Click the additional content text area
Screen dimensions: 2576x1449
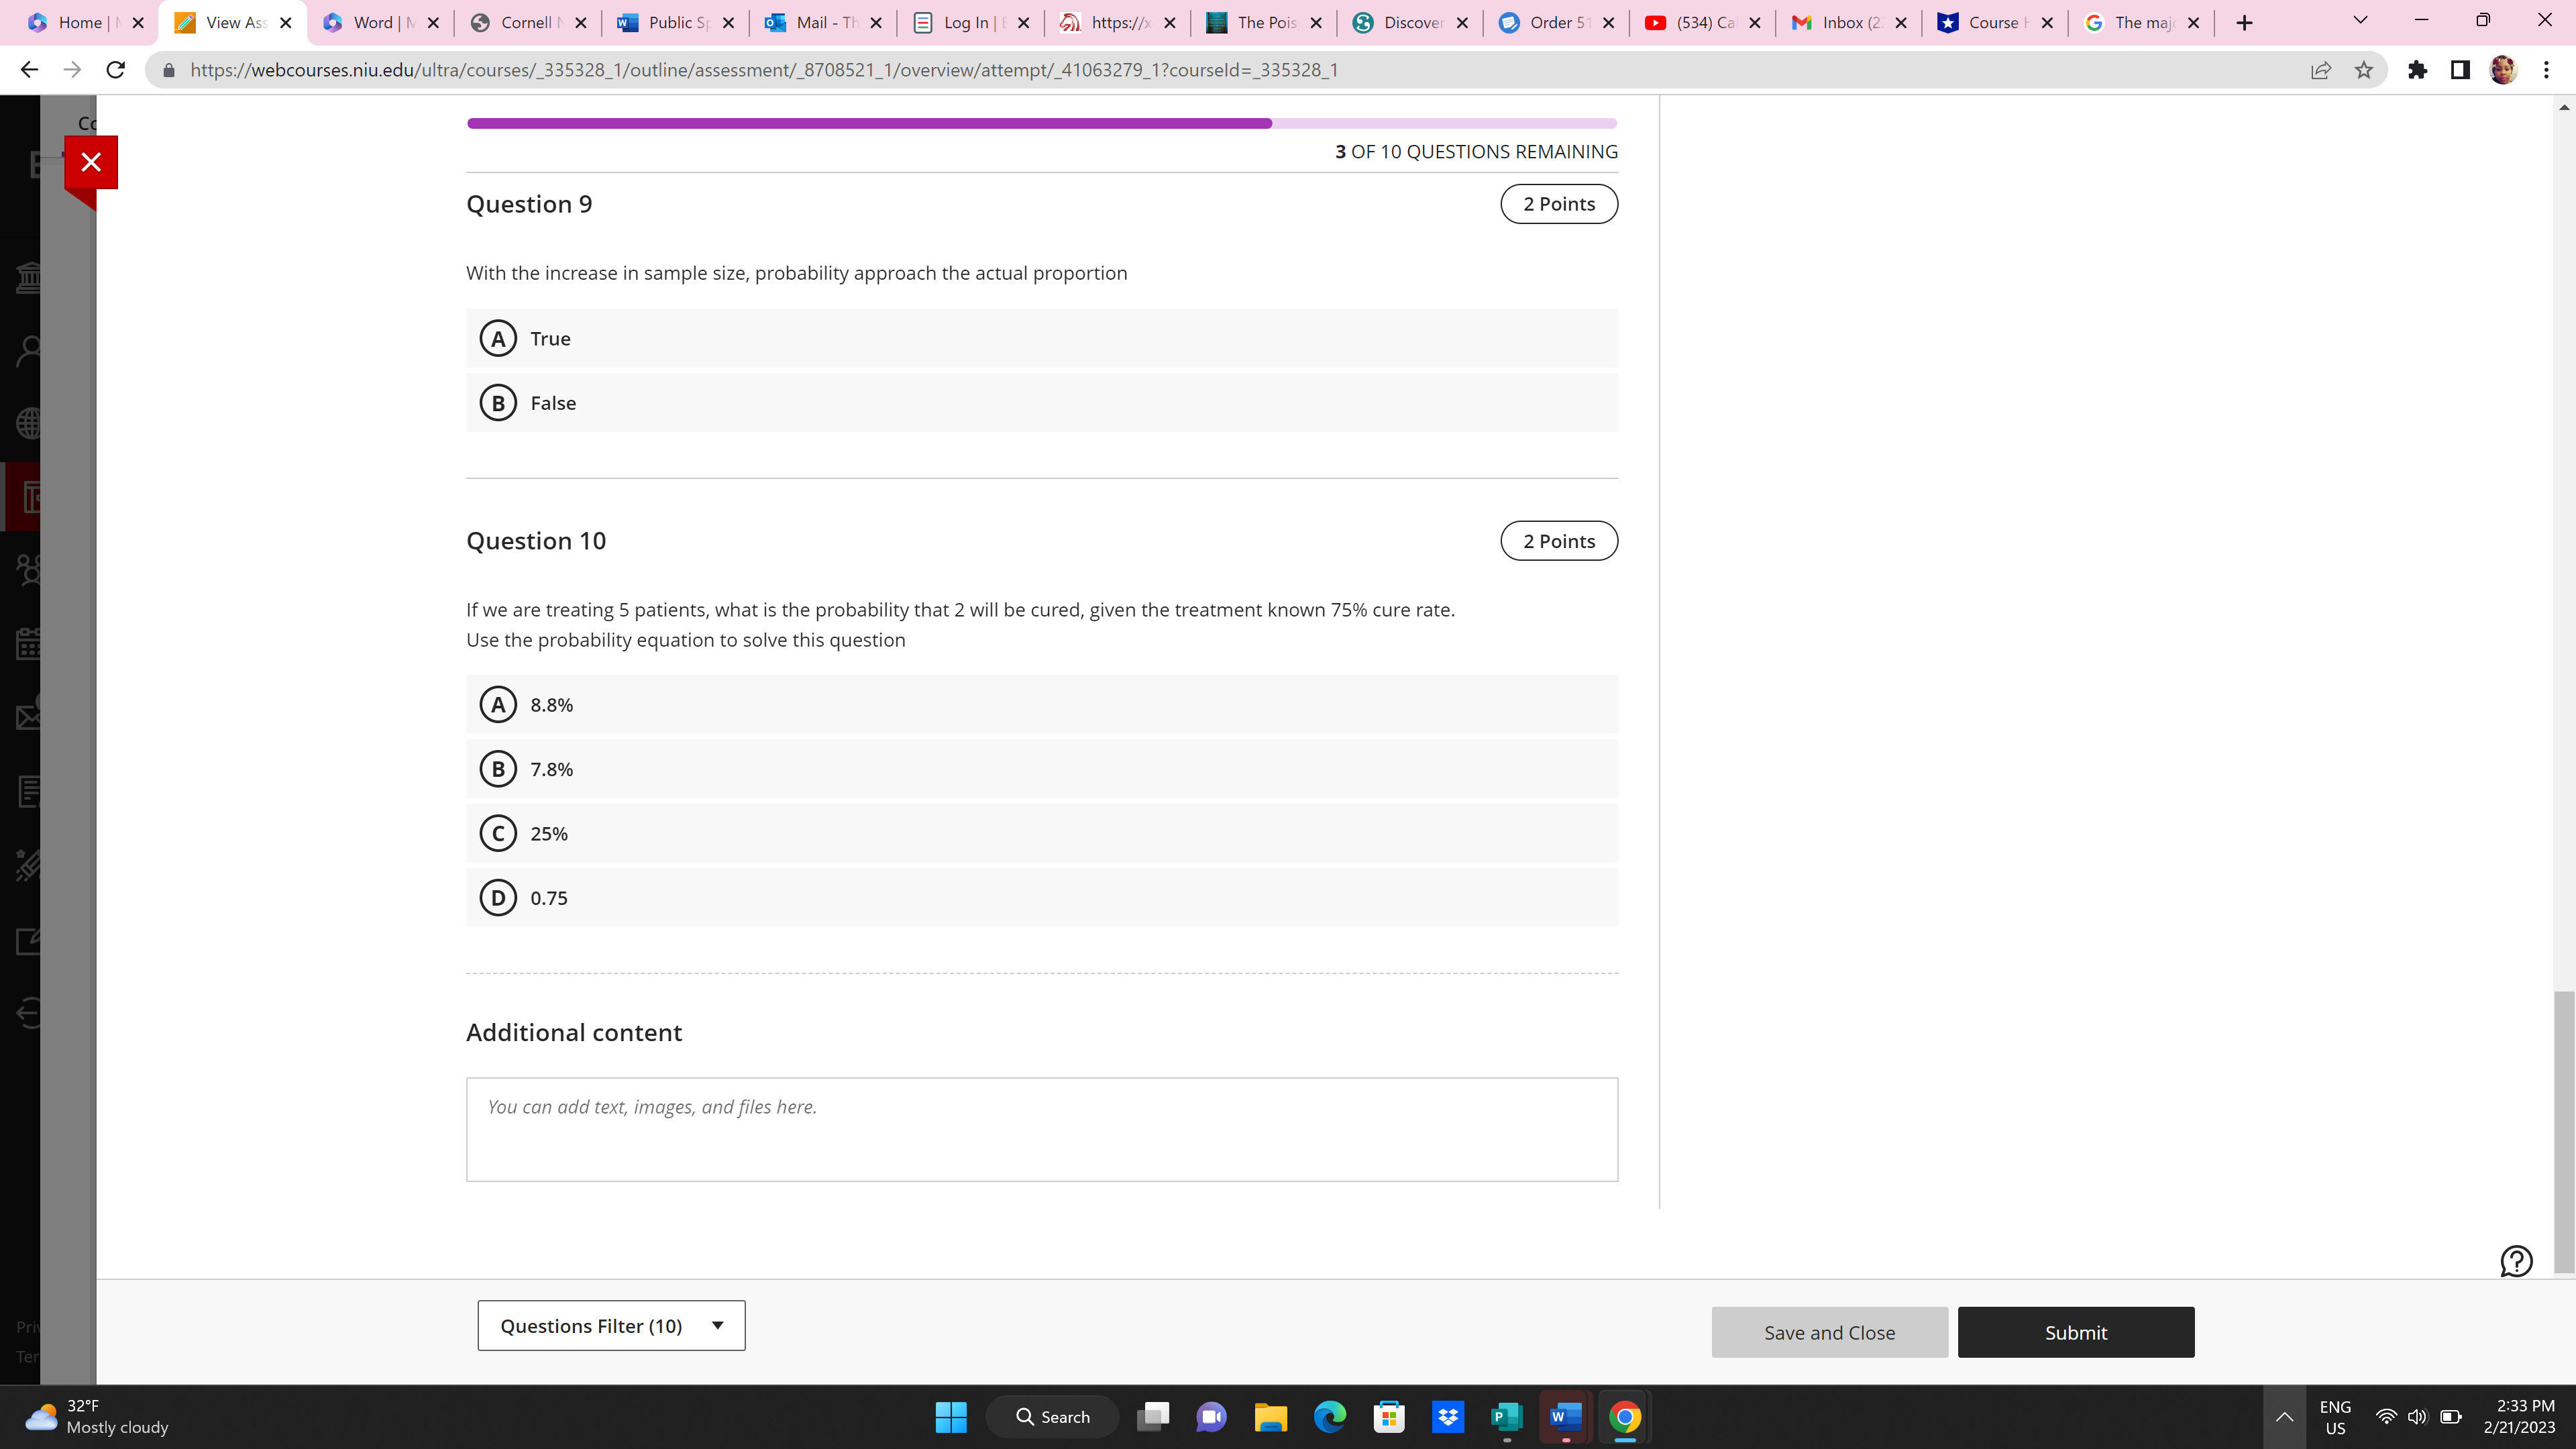1041,1129
